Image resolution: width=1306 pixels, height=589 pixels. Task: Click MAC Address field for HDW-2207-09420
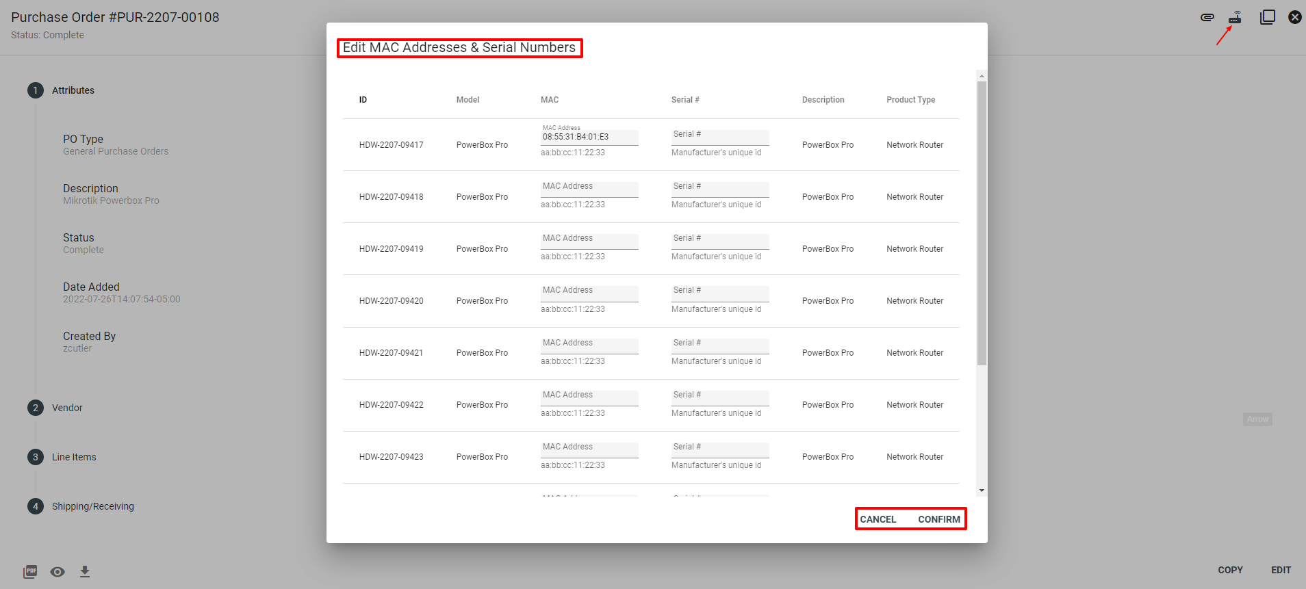coord(589,293)
